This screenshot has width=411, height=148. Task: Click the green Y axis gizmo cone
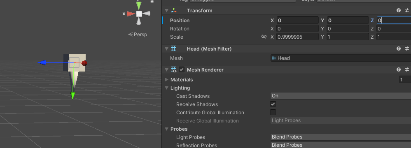[139, 6]
